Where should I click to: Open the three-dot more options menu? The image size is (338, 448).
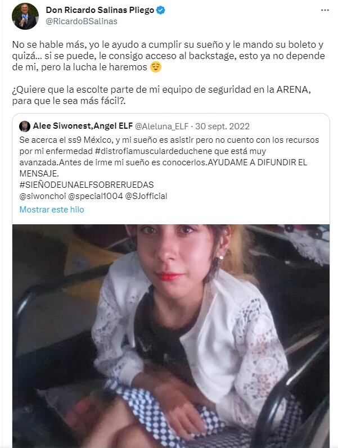[x=325, y=10]
